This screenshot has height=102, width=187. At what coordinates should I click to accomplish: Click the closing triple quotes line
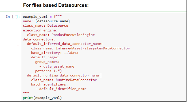pos(26,93)
